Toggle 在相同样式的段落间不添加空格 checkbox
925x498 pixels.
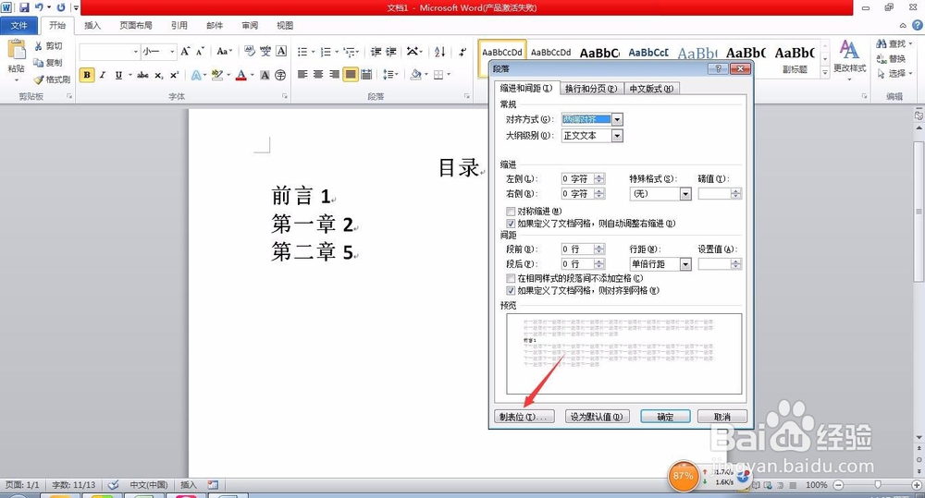tap(511, 278)
